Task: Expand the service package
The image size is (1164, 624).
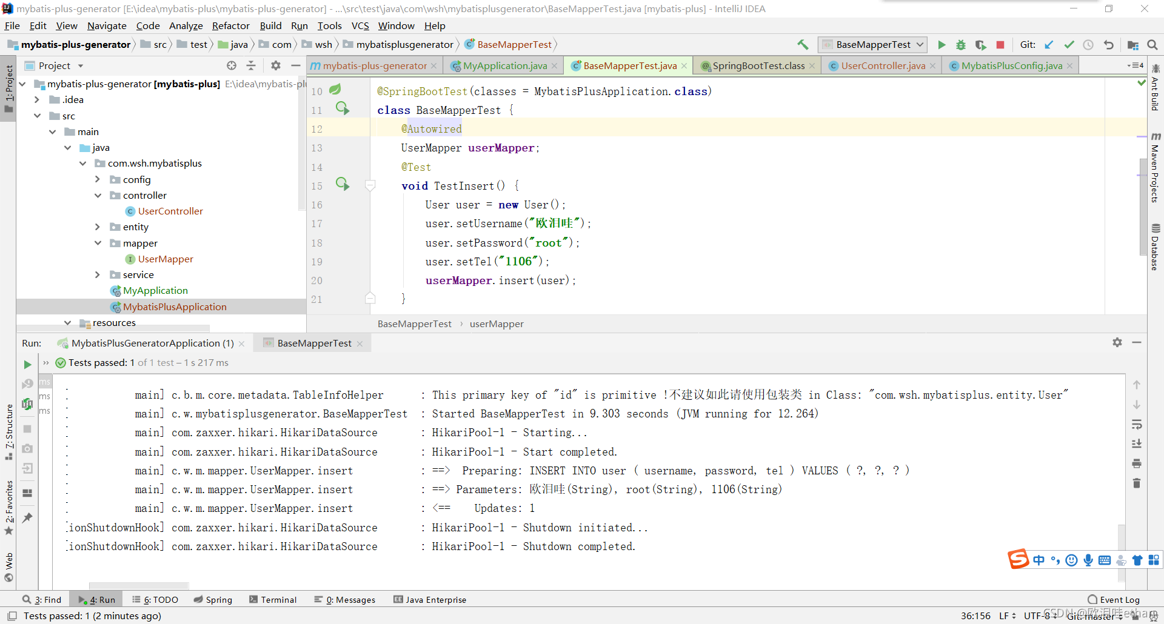Action: [98, 274]
